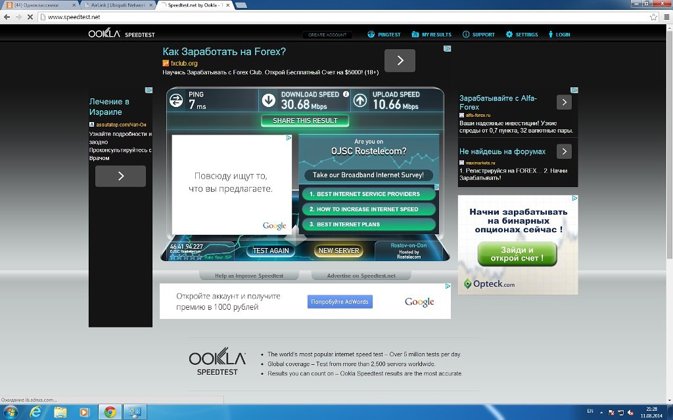Viewport: 673px width, 420px height.
Task: Click the AdChoices icon on Forex banner
Action: [447, 49]
